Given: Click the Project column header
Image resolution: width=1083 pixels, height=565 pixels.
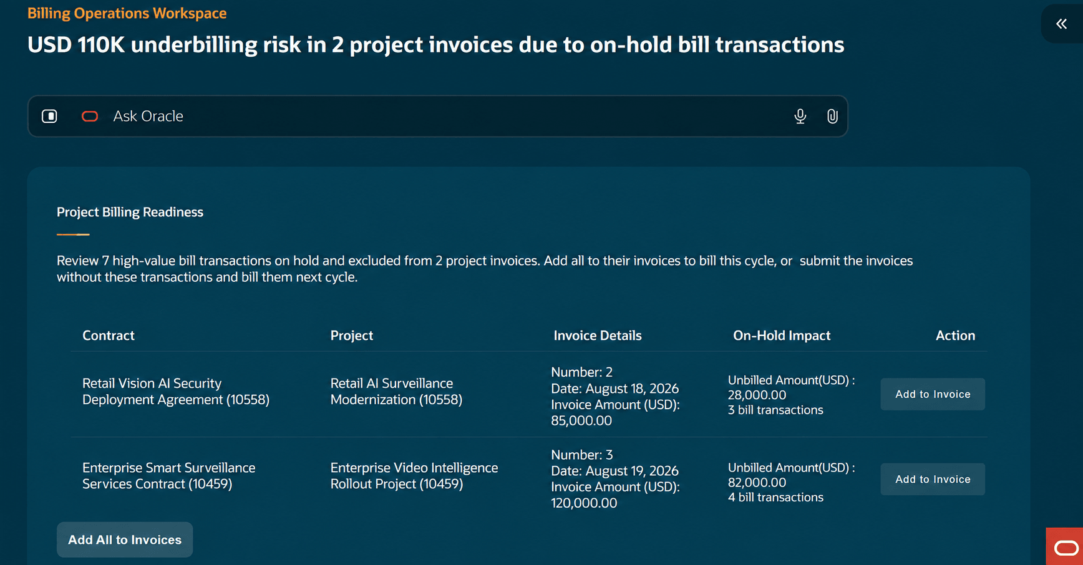Looking at the screenshot, I should point(352,336).
